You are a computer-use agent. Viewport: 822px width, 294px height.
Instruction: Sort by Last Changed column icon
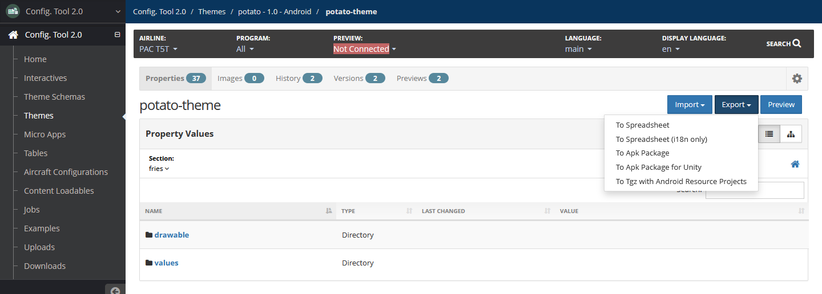click(547, 211)
